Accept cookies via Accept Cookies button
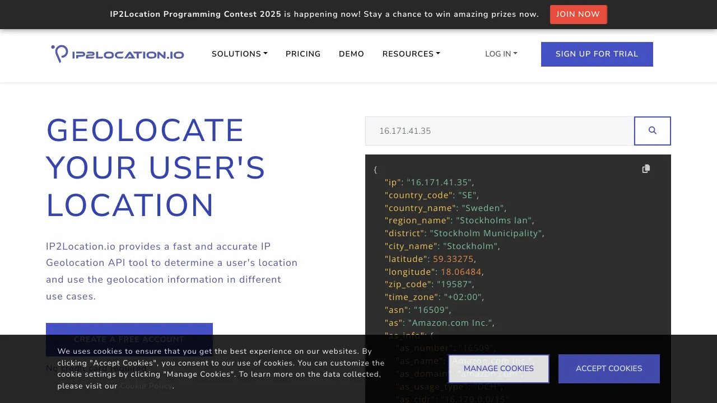 (609, 368)
